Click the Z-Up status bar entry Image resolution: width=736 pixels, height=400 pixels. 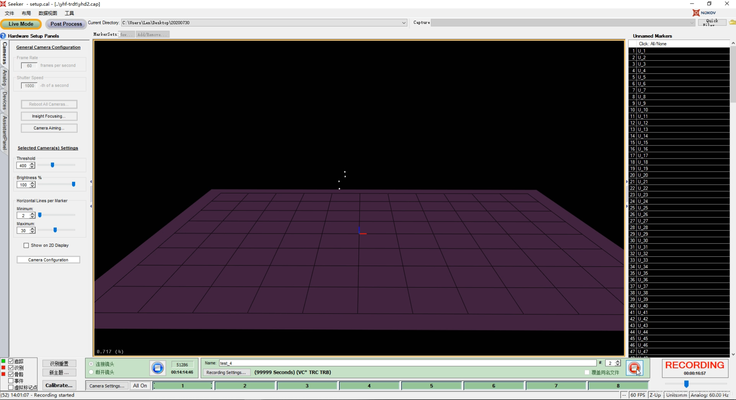tap(655, 395)
